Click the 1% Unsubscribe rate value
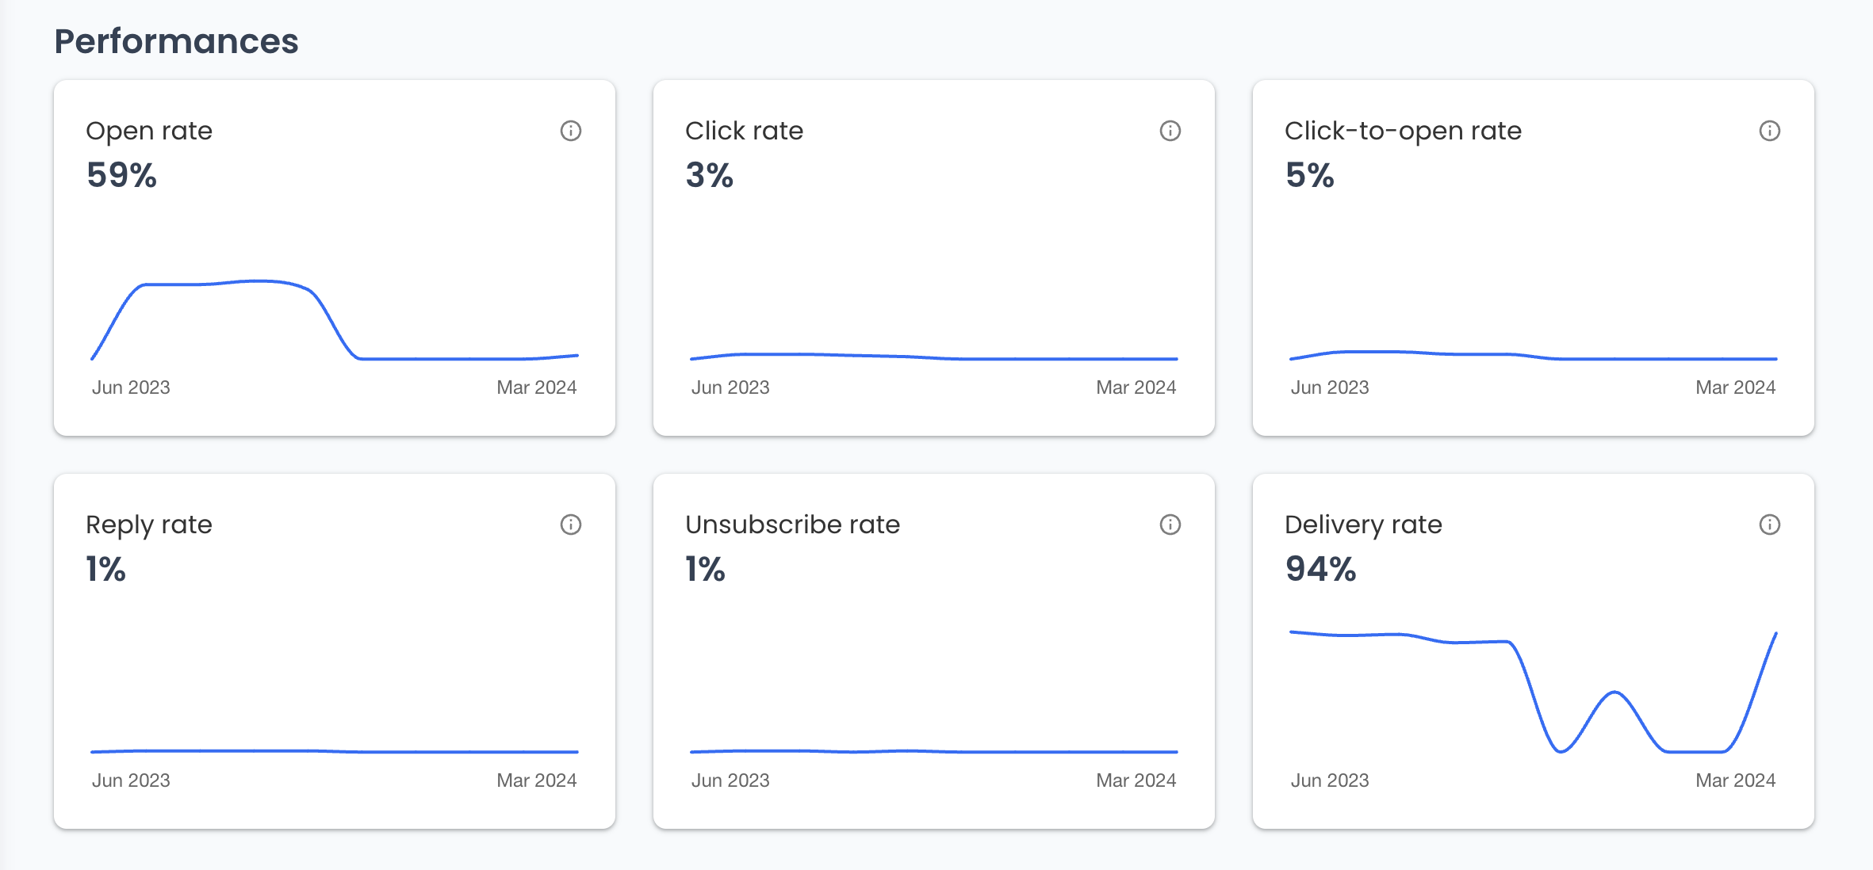The height and width of the screenshot is (870, 1873). (x=705, y=569)
